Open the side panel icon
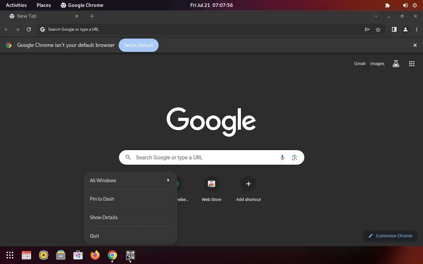The height and width of the screenshot is (264, 423). point(394,29)
